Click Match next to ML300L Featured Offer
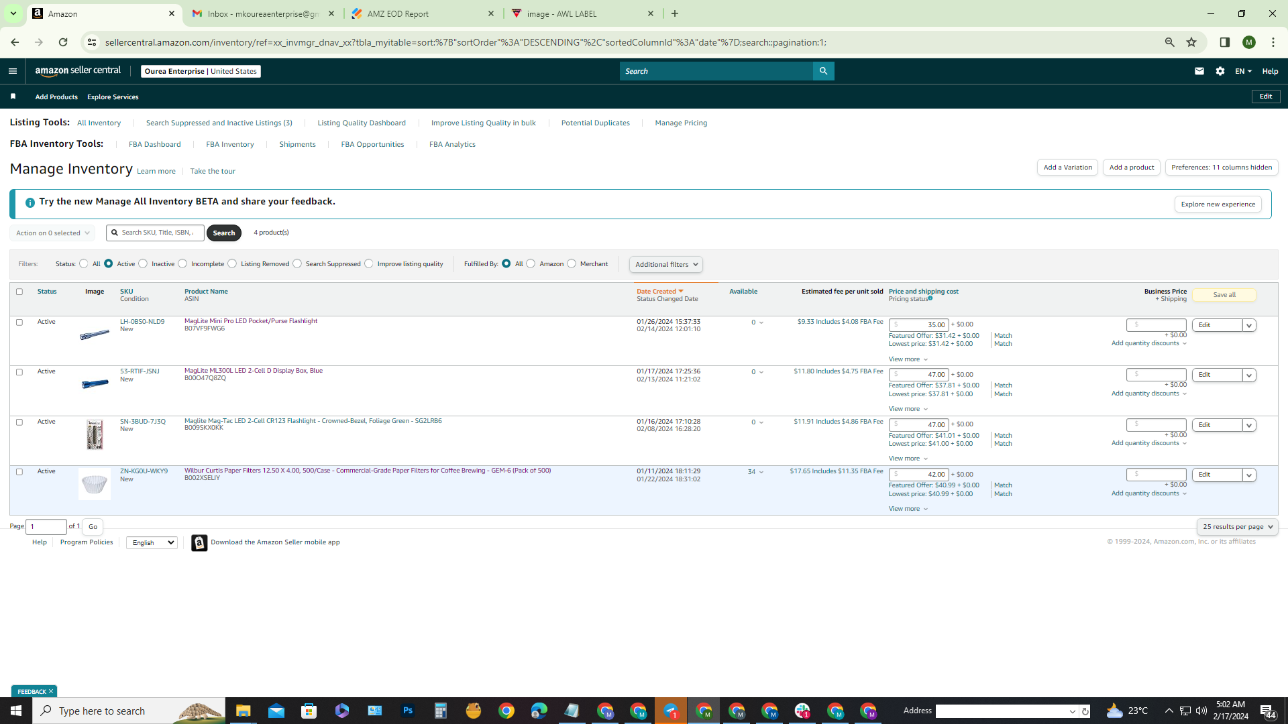 (1003, 385)
